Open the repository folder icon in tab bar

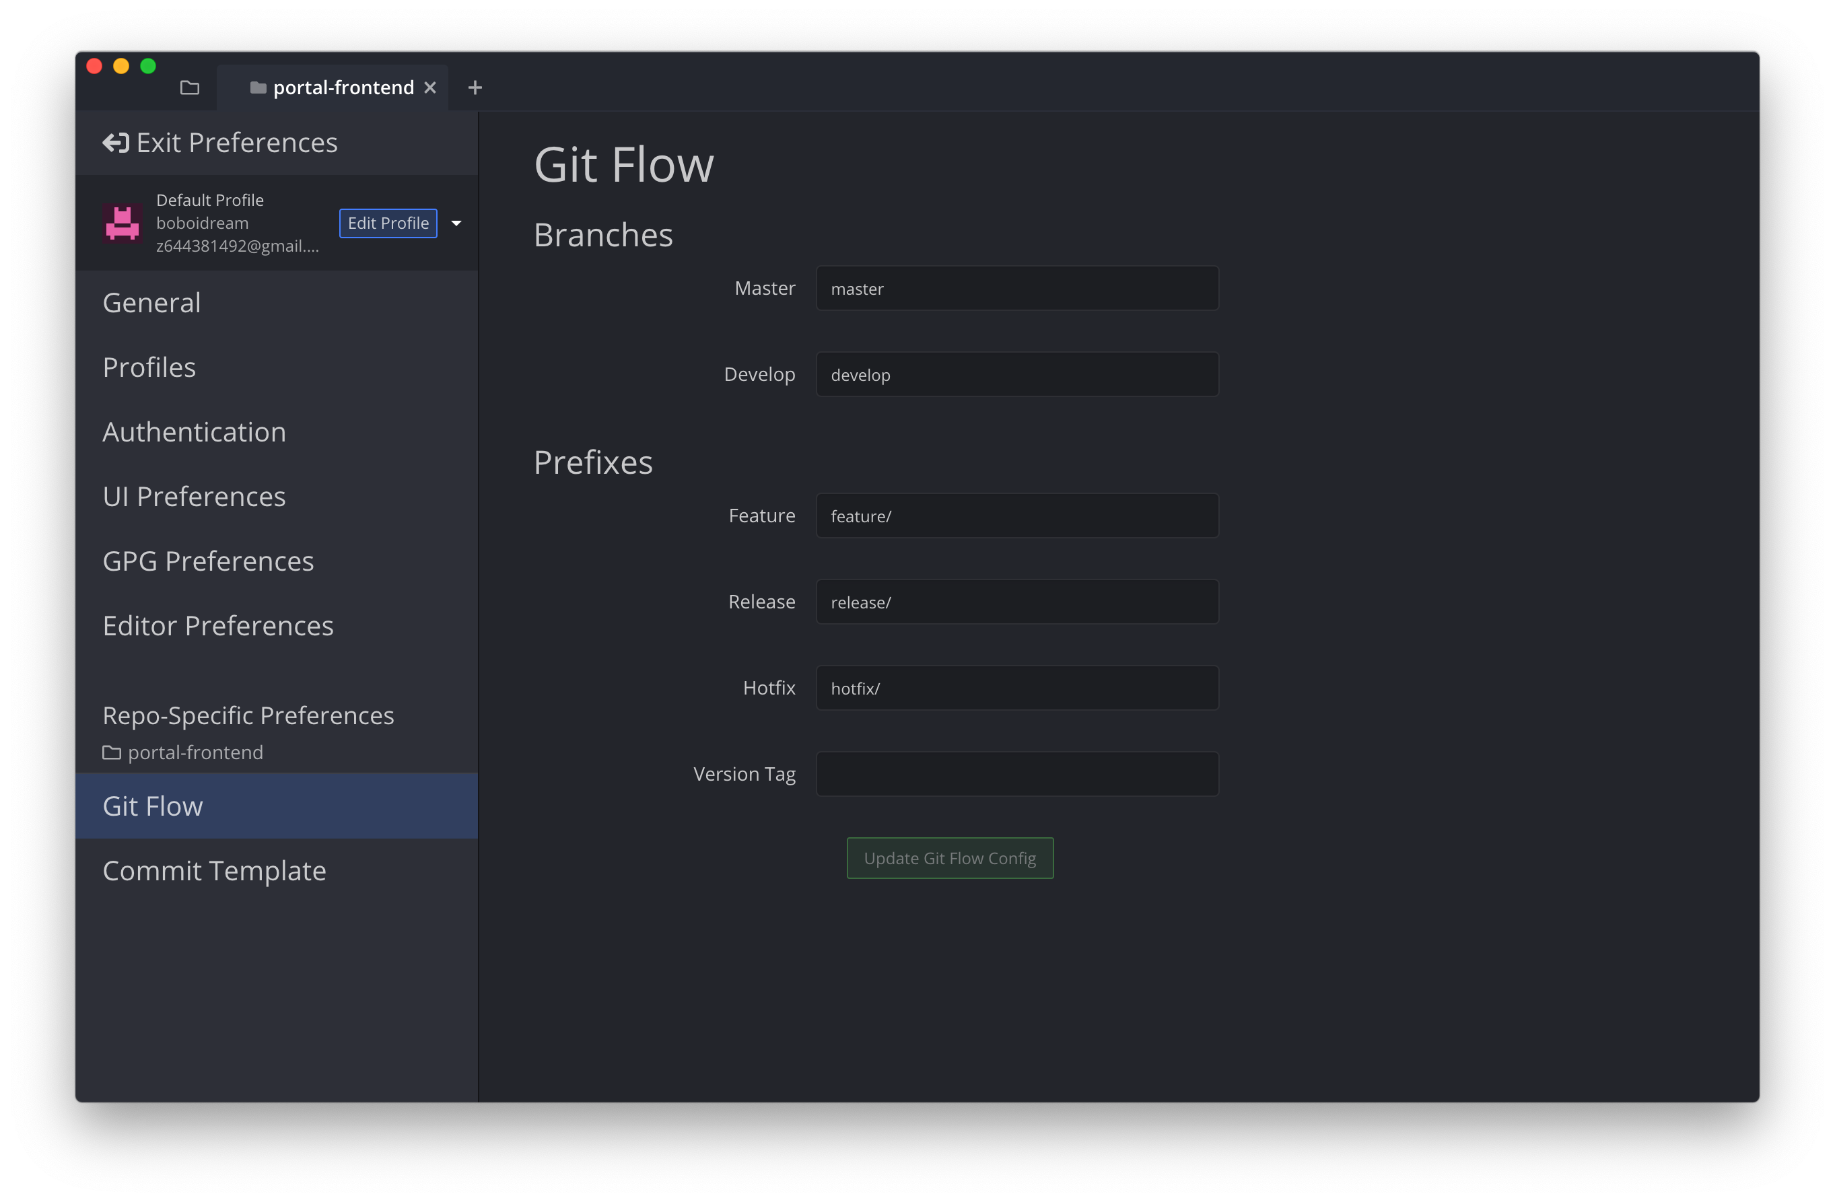tap(190, 87)
